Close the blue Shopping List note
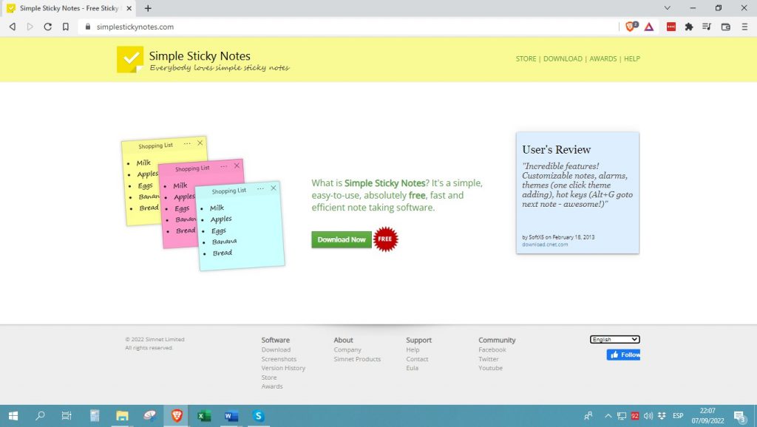This screenshot has height=427, width=757. coord(274,188)
